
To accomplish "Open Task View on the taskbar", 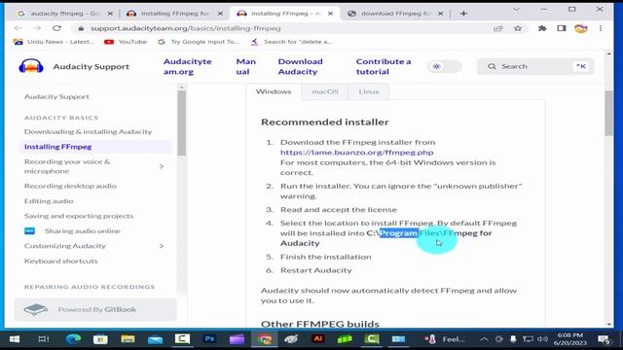I will click(x=43, y=339).
